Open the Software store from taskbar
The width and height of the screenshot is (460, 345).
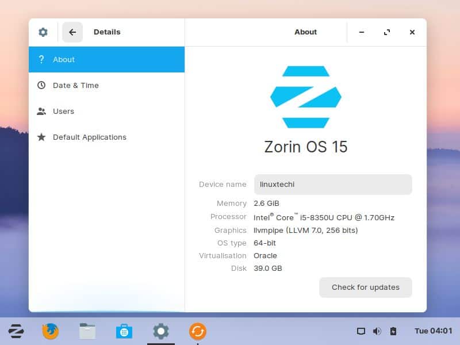coord(124,331)
